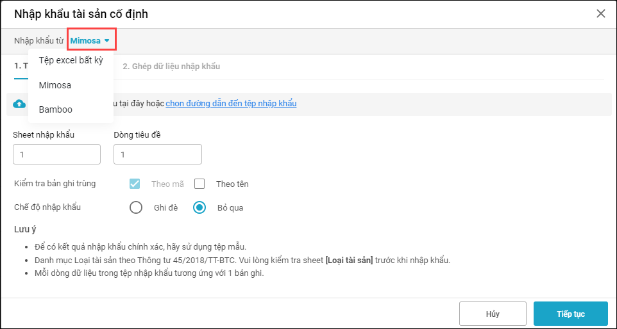617x329 pixels.
Task: Click the Tiếp tục button
Action: pyautogui.click(x=570, y=314)
